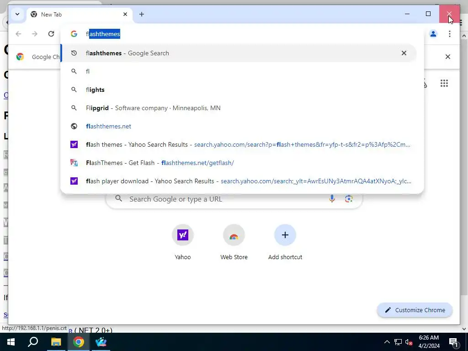Dismiss the Google Chrome info bar
The height and width of the screenshot is (351, 468).
coord(448,57)
